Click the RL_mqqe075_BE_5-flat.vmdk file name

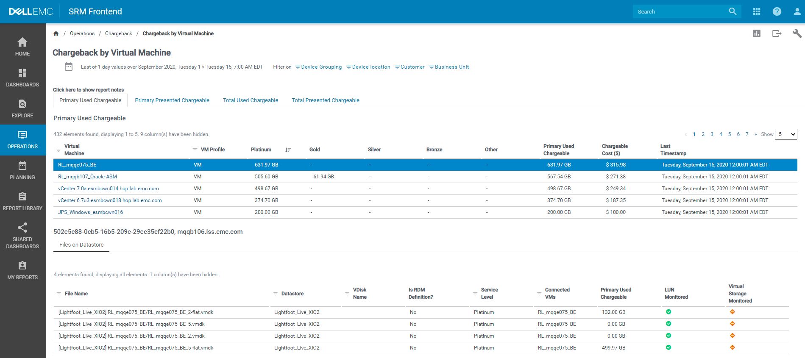click(x=136, y=348)
